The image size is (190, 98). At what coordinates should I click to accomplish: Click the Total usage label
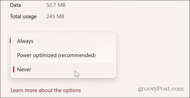coord(23,17)
